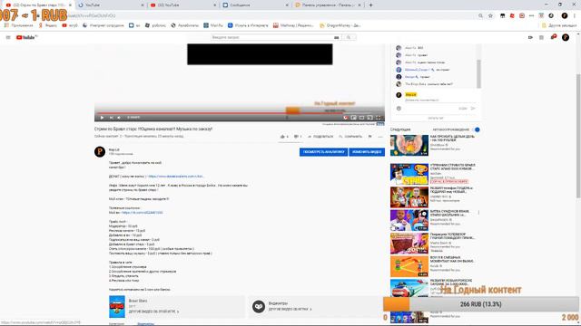Open the donationalerts link in the description
This screenshot has width=581, height=326.
pyautogui.click(x=176, y=177)
